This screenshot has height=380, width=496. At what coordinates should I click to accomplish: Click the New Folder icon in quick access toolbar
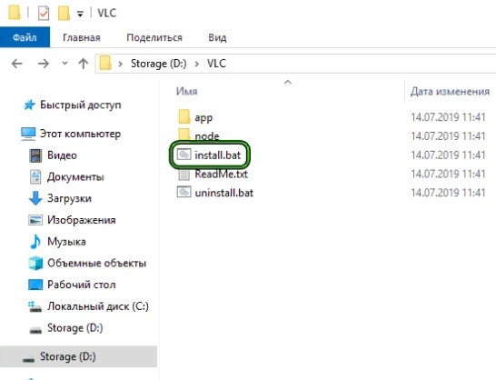64,14
